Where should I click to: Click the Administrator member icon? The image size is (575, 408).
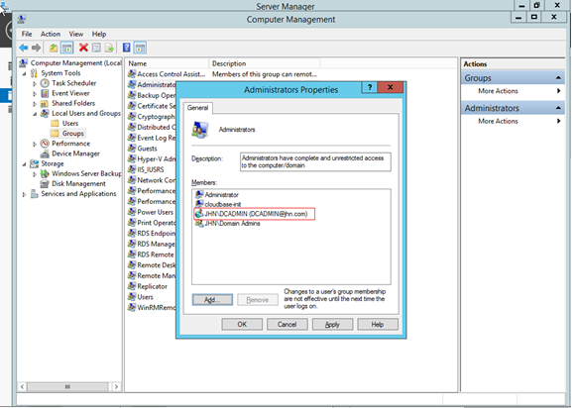point(199,194)
